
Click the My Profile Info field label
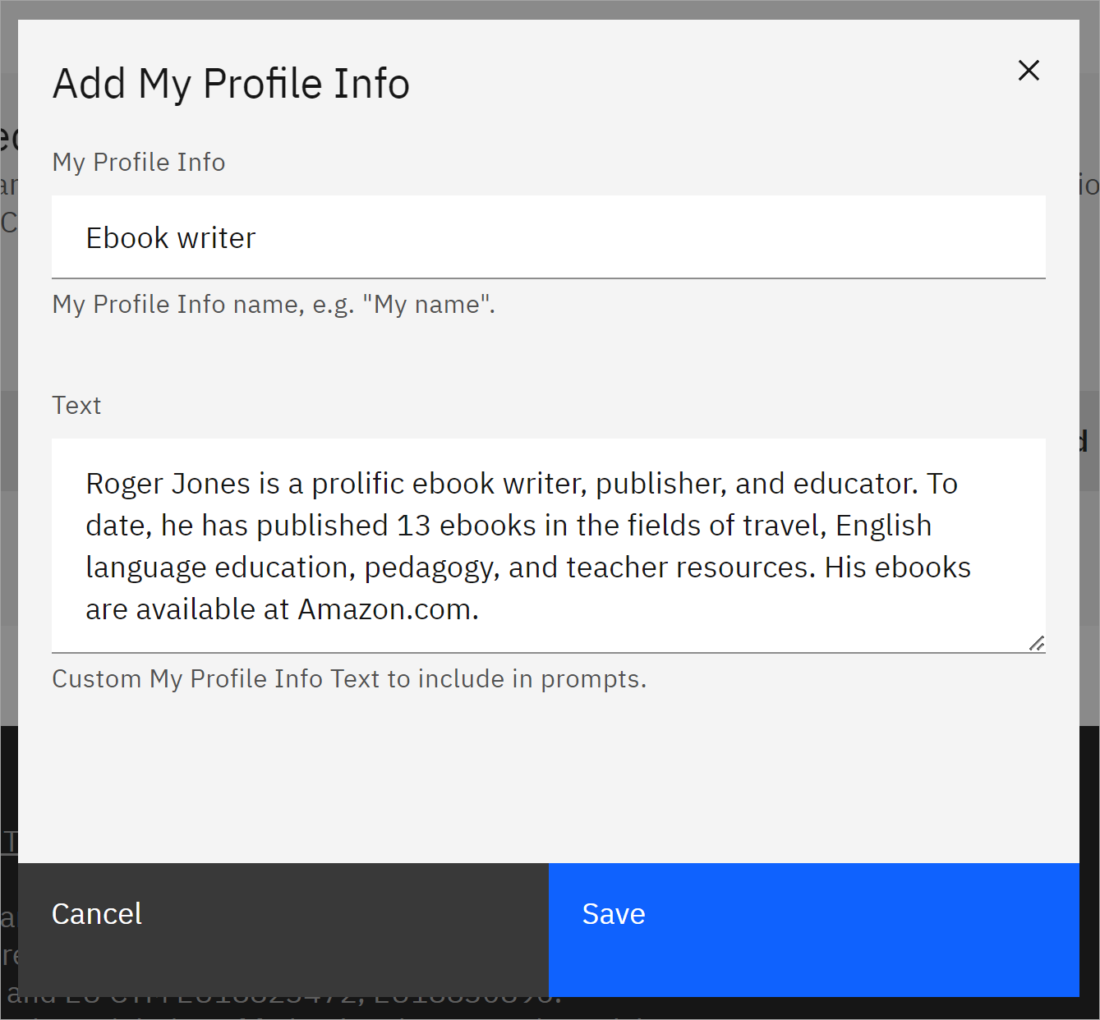[138, 162]
